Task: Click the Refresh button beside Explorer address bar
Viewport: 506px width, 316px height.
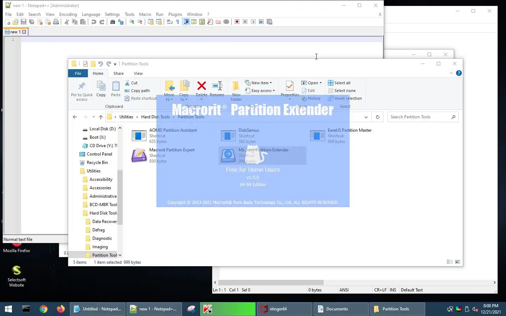Action: [x=378, y=117]
